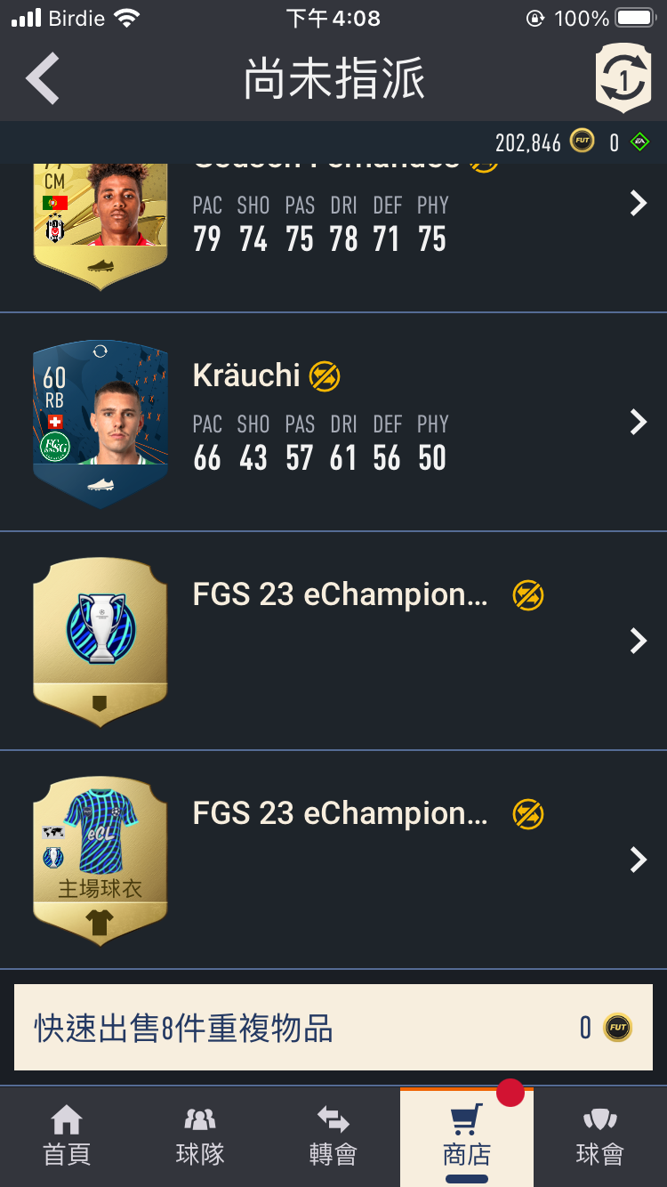Select the 商店 store tab
The height and width of the screenshot is (1187, 667).
click(467, 1136)
